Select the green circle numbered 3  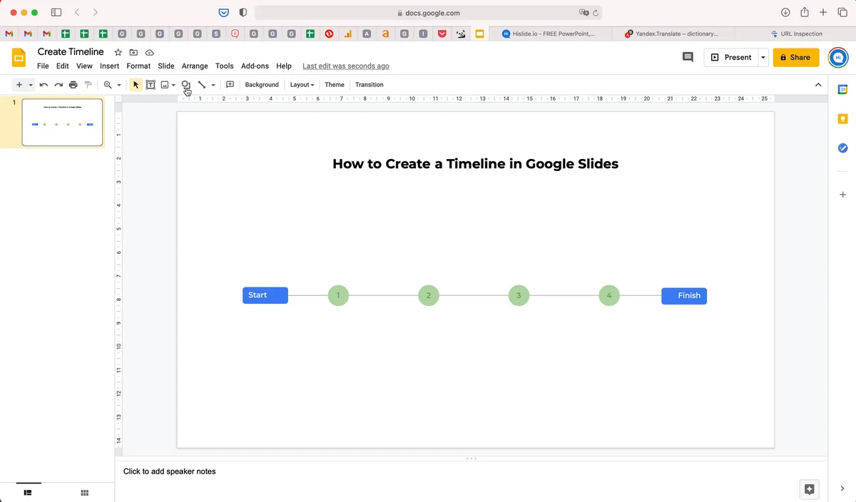pyautogui.click(x=519, y=295)
